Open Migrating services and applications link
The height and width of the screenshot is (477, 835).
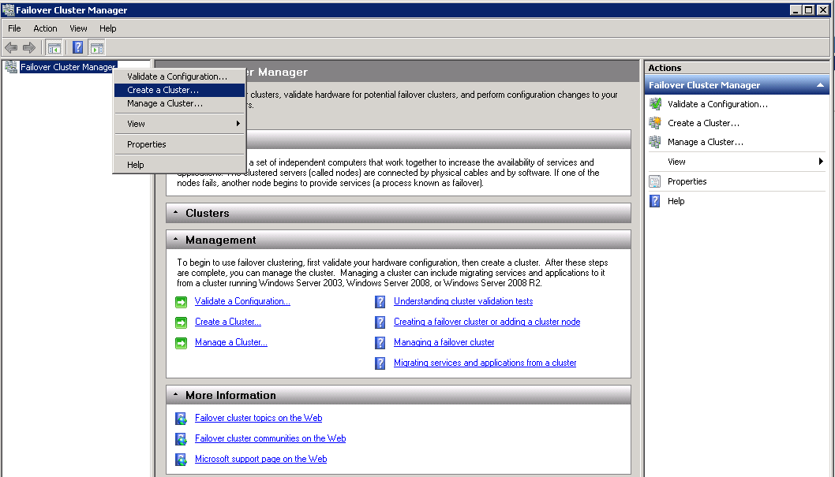click(x=485, y=363)
